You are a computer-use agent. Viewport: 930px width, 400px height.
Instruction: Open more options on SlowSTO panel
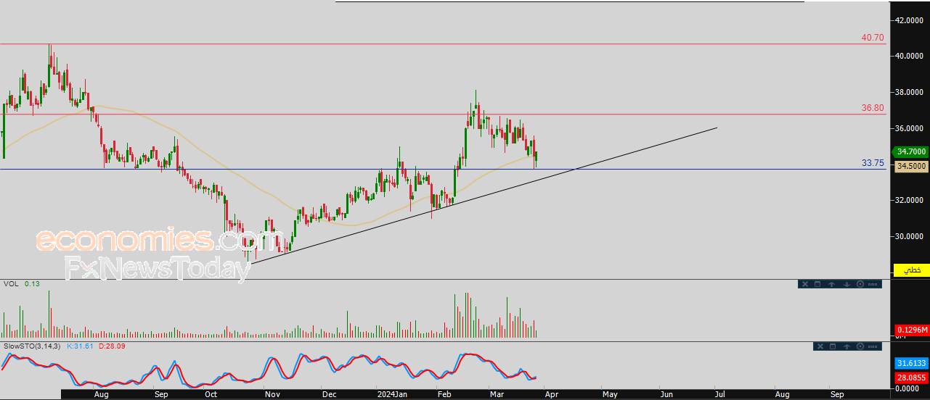point(873,346)
